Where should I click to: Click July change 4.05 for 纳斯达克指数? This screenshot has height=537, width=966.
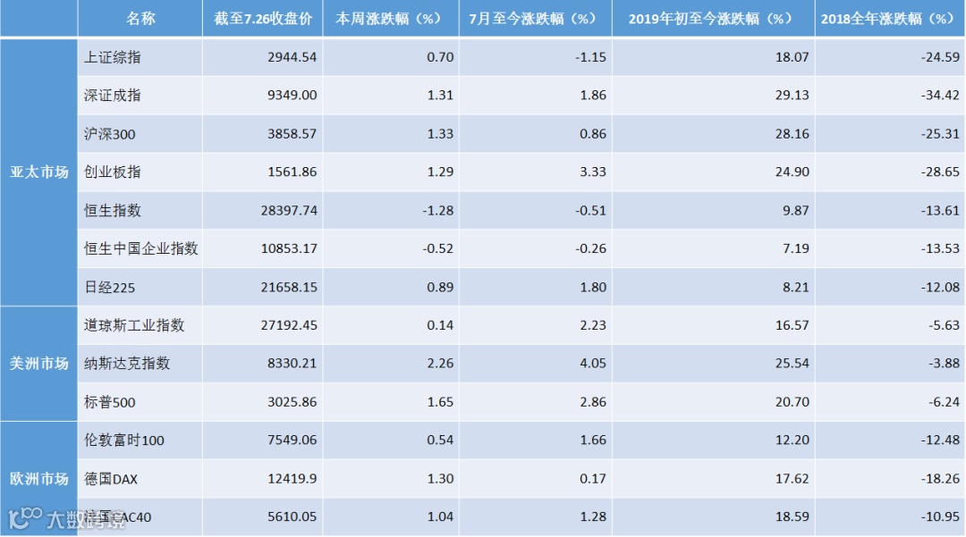click(x=593, y=364)
